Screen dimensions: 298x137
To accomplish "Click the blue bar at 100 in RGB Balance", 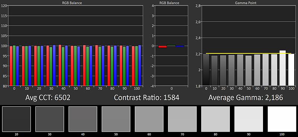I will click(x=140, y=65).
